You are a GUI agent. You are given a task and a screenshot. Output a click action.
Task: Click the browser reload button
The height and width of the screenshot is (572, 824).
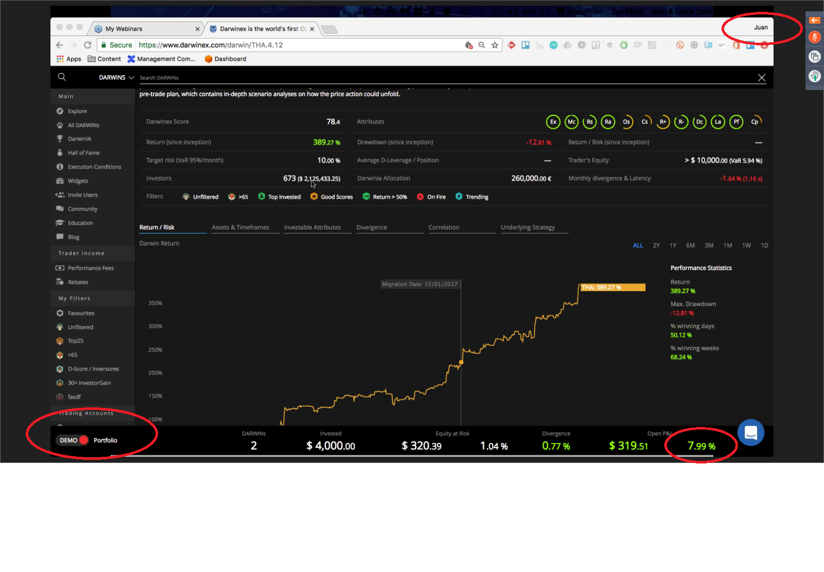pyautogui.click(x=88, y=45)
